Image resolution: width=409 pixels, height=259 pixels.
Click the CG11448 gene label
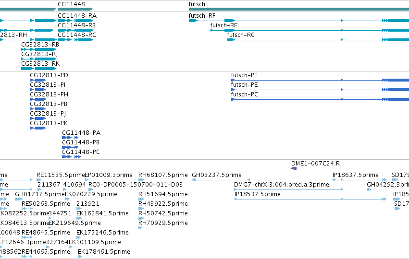pos(71,4)
